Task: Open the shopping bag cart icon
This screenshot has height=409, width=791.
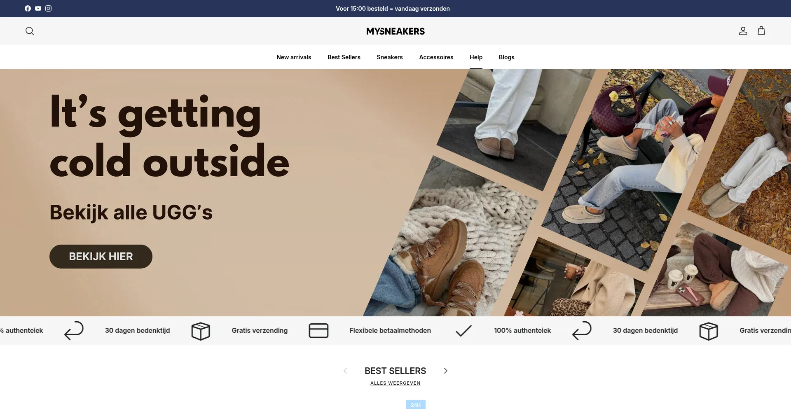Action: click(761, 31)
